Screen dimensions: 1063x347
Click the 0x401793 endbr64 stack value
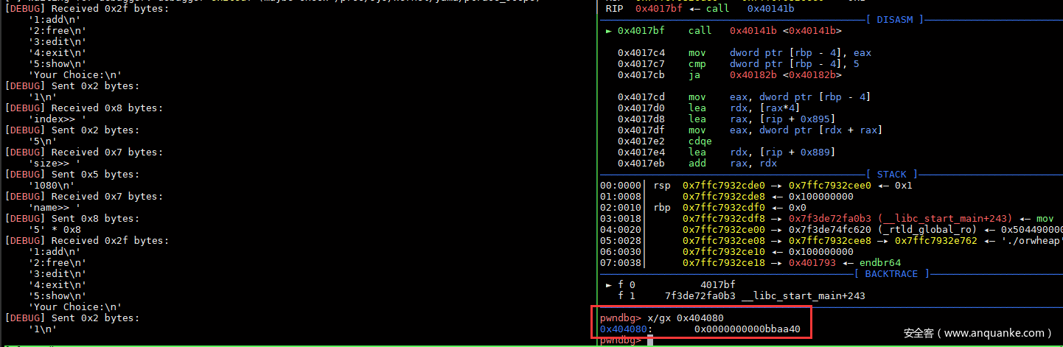[x=845, y=262]
